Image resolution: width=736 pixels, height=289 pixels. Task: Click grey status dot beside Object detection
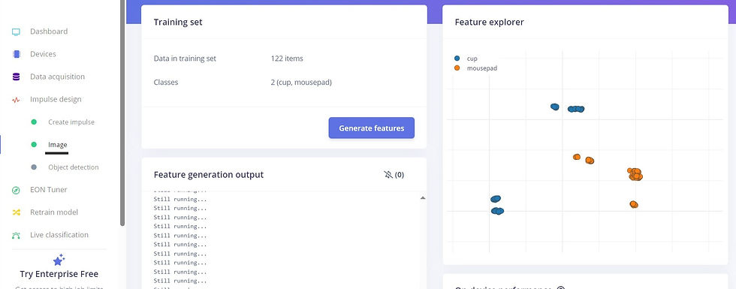click(34, 167)
